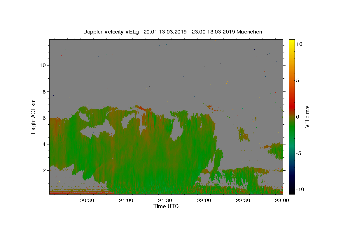Click the colorbar value 5 label

pyautogui.click(x=297, y=80)
